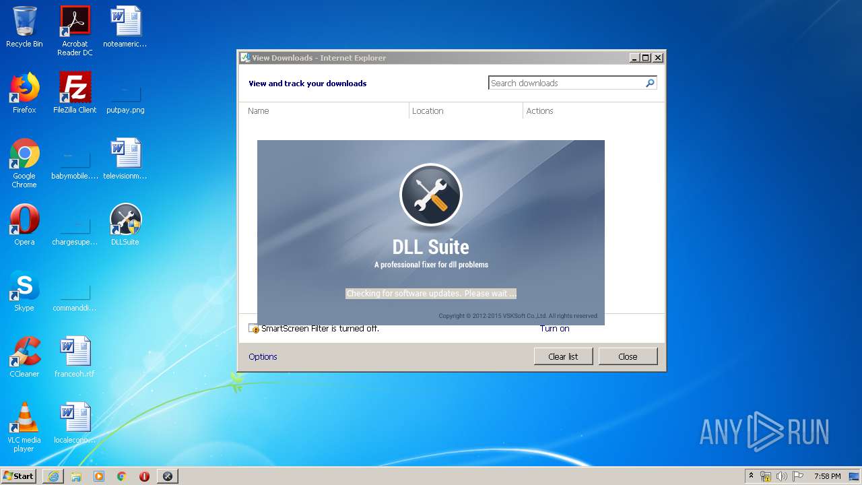This screenshot has width=862, height=485.
Task: Show hidden system tray icons
Action: pos(751,476)
